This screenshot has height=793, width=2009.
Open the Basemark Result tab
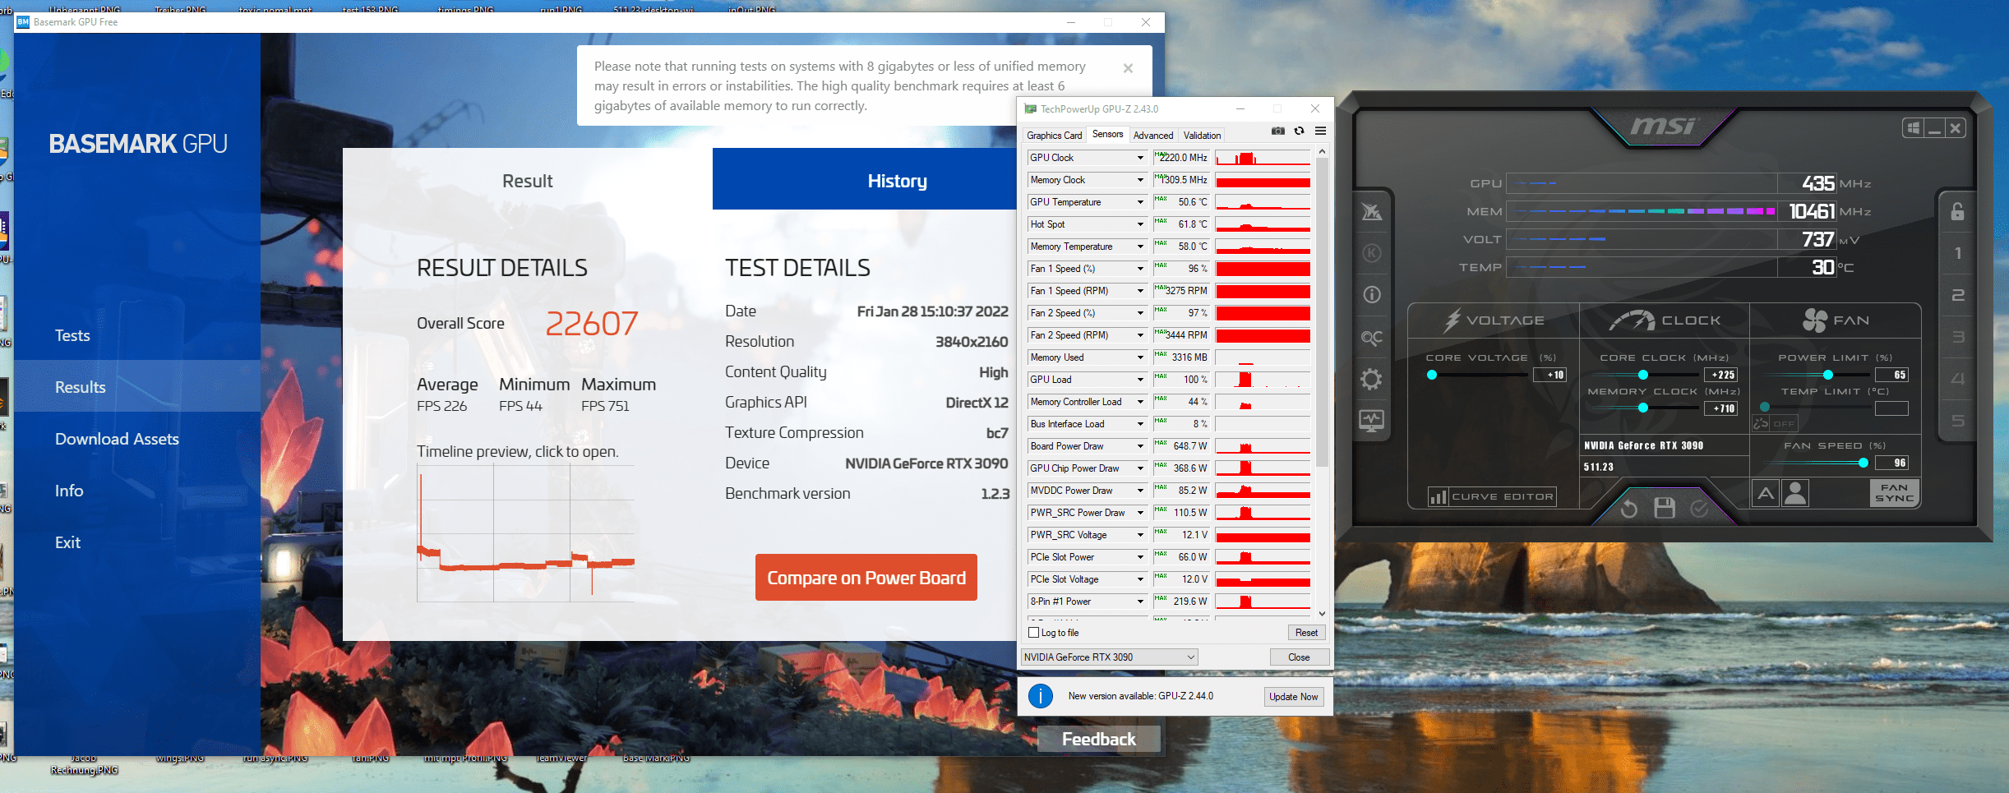528,179
